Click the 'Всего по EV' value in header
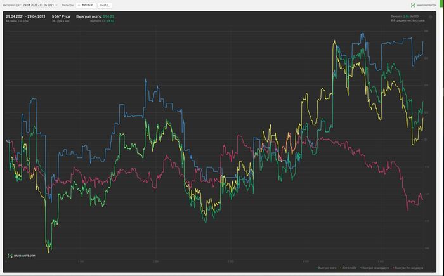 click(x=110, y=21)
